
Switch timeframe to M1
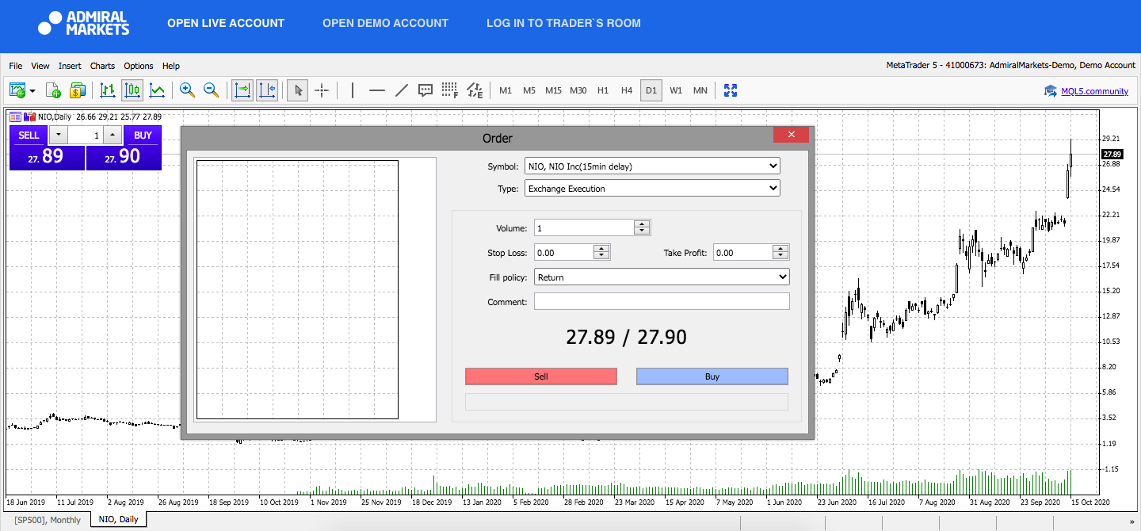[x=506, y=90]
